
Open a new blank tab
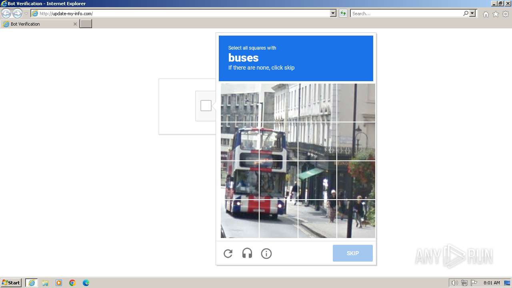tap(86, 24)
